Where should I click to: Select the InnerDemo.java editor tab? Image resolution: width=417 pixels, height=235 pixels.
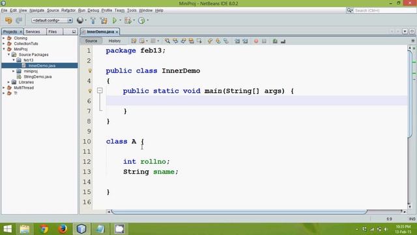100,32
